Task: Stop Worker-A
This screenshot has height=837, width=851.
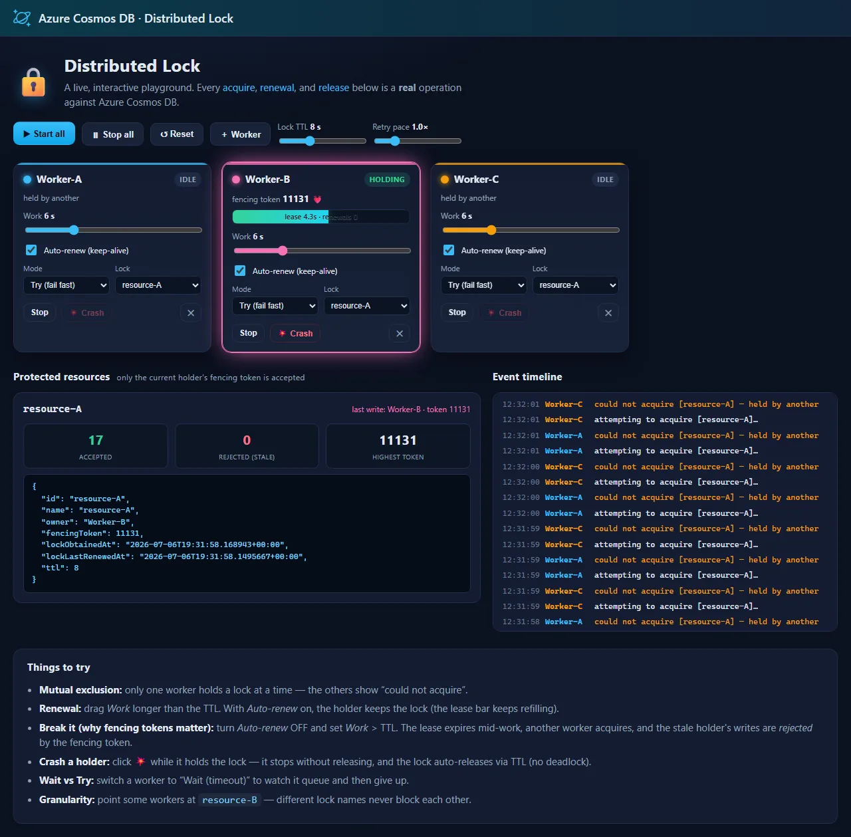Action: [x=40, y=312]
